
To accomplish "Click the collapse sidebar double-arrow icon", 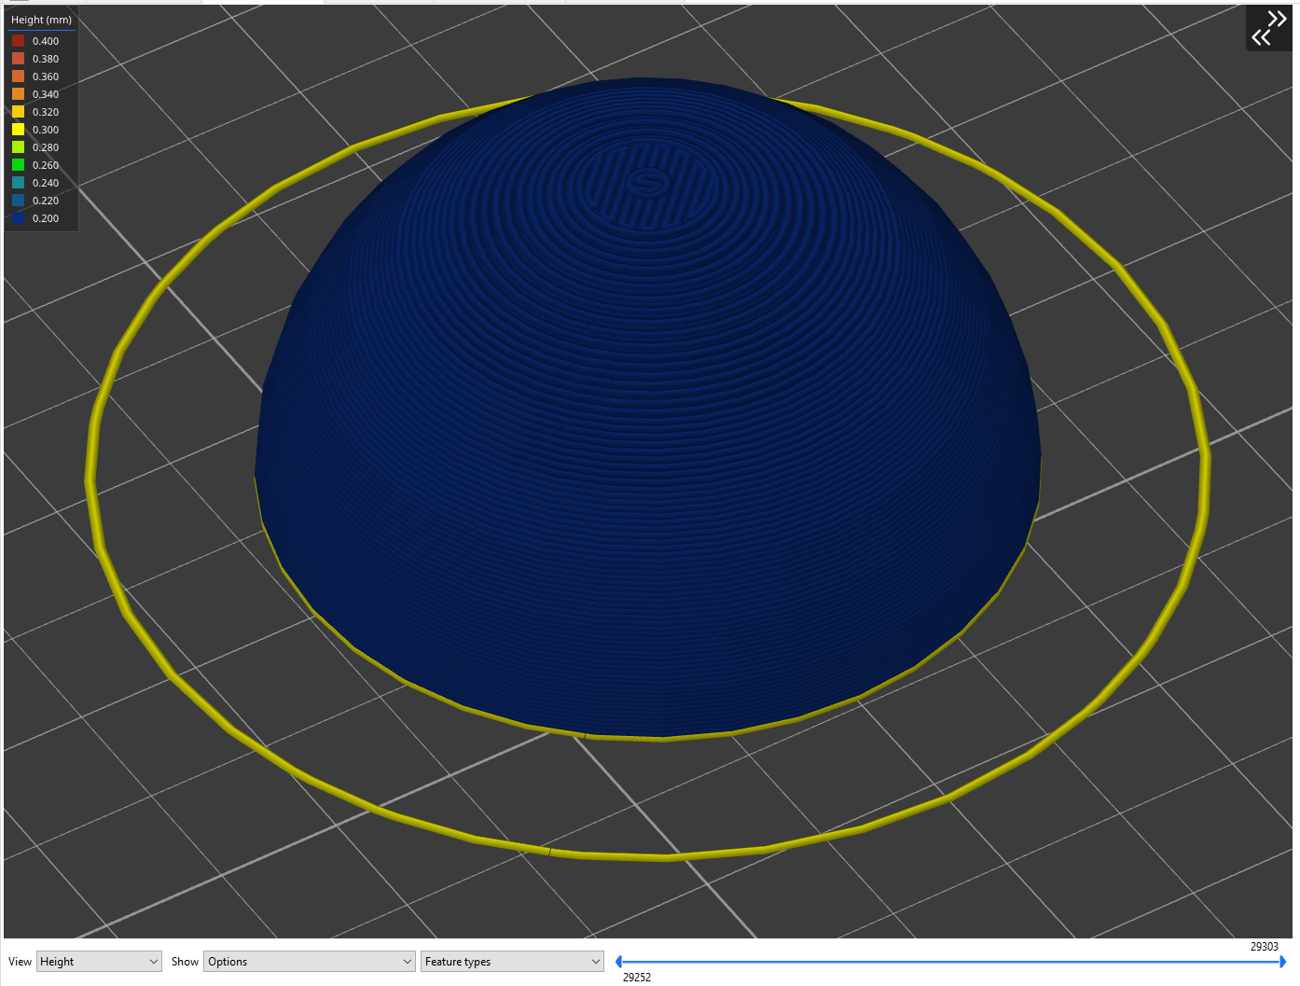I will pos(1269,27).
